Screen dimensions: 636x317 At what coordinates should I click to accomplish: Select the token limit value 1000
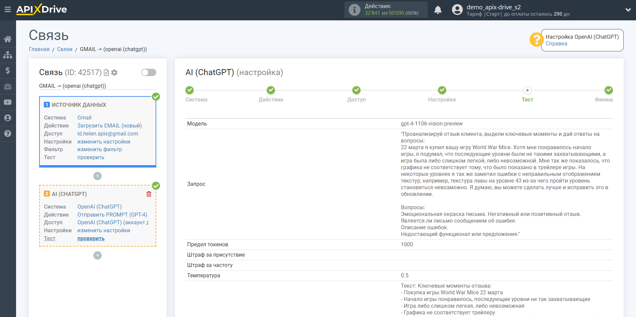point(407,245)
